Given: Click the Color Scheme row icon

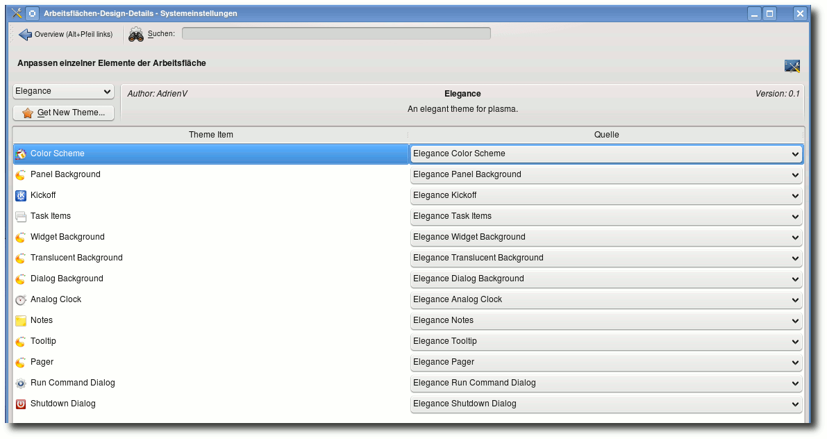Looking at the screenshot, I should coord(20,154).
